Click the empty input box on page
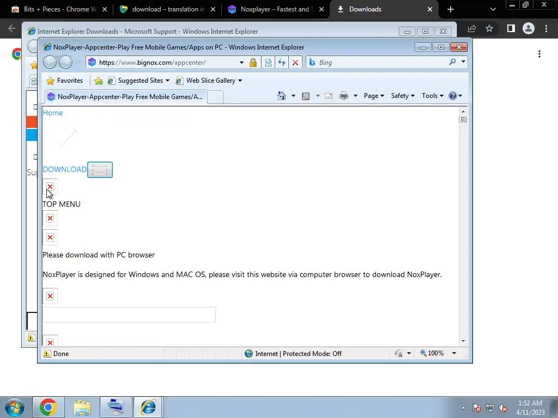 [129, 315]
